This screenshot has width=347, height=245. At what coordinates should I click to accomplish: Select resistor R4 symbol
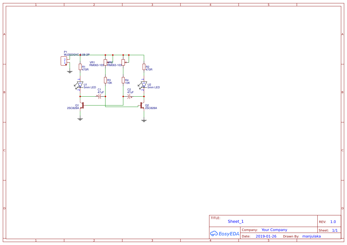pos(123,80)
